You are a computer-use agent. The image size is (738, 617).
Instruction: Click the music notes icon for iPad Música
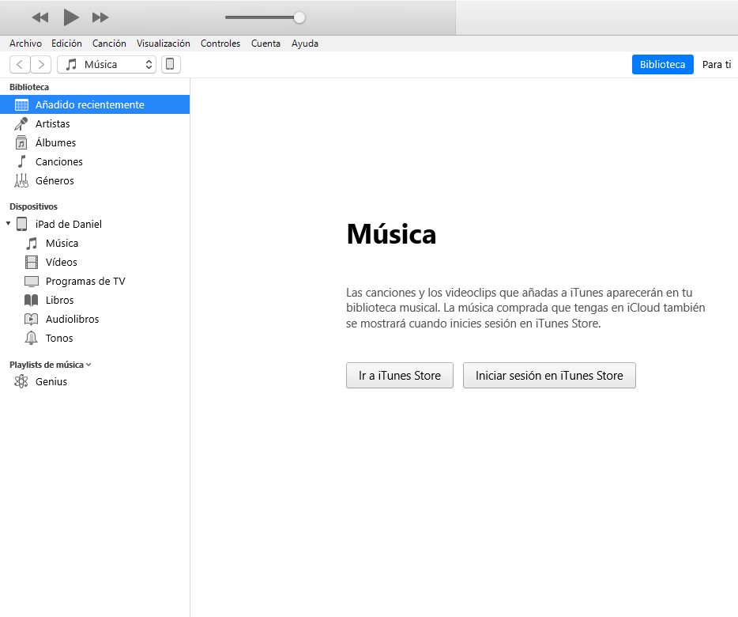[x=32, y=243]
